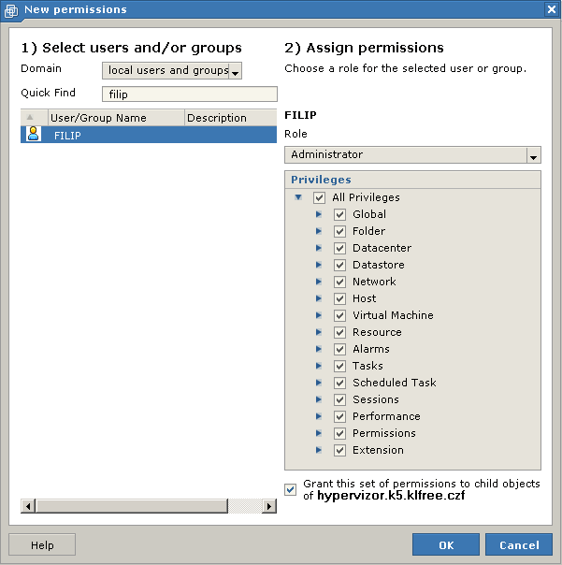562x565 pixels.
Task: Collapse the All Privileges tree node
Action: [298, 197]
